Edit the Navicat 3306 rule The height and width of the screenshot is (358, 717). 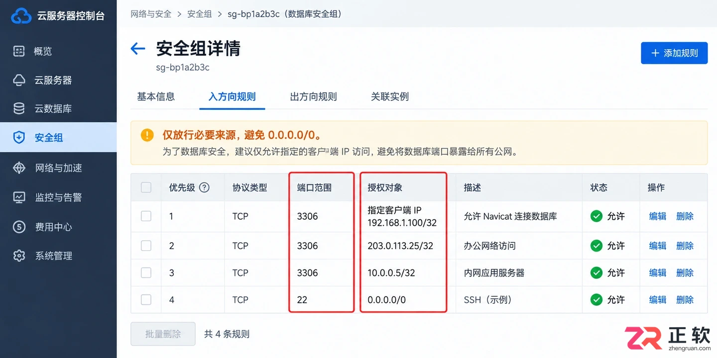[658, 216]
